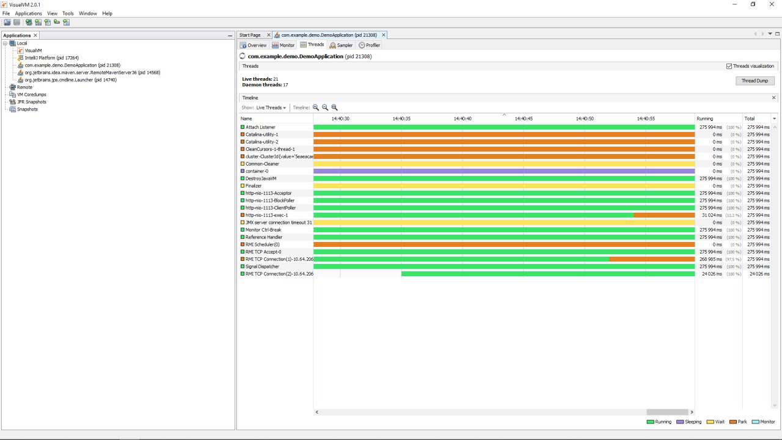Screen dimensions: 782x440
Task: Click the Load Snapshot toolbar icon
Action: point(7,23)
